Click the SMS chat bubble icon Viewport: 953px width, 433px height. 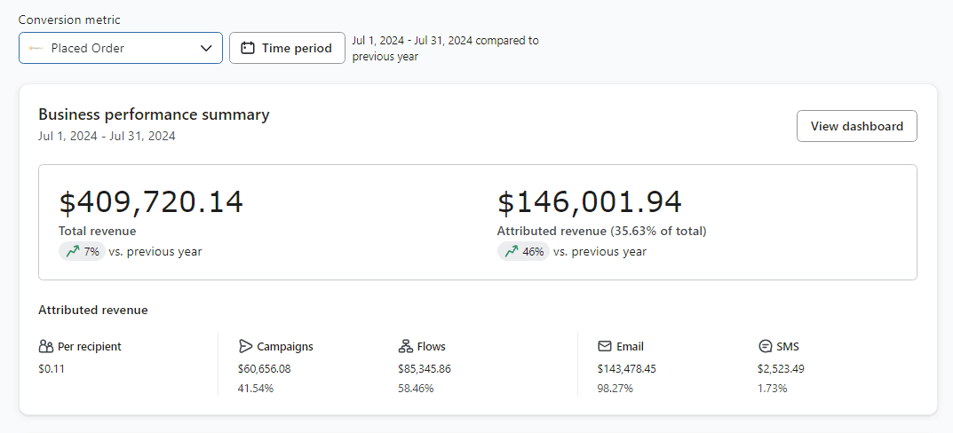765,347
